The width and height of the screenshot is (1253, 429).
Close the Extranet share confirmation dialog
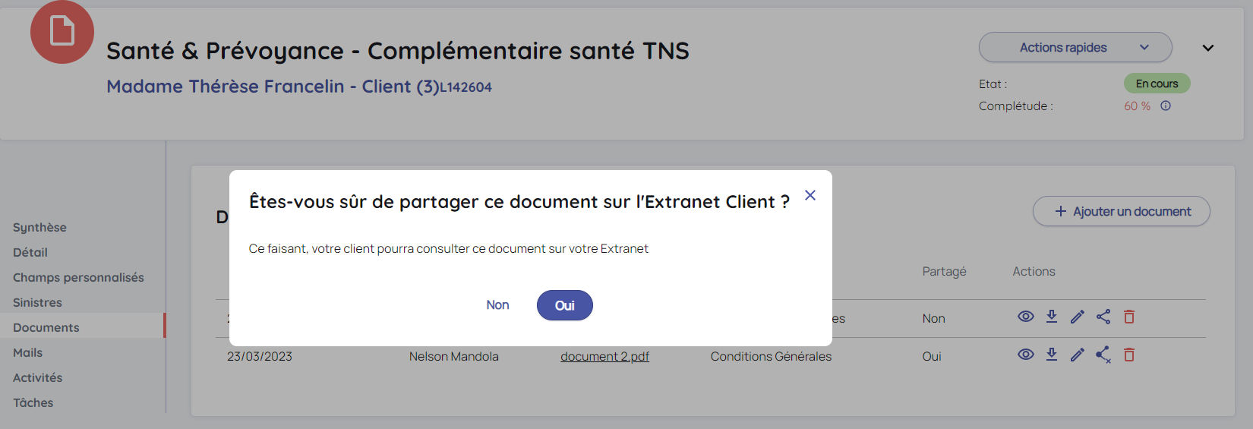[x=810, y=196]
